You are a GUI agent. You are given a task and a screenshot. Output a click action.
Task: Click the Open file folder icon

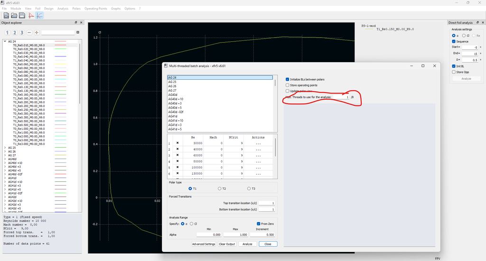[x=14, y=15]
